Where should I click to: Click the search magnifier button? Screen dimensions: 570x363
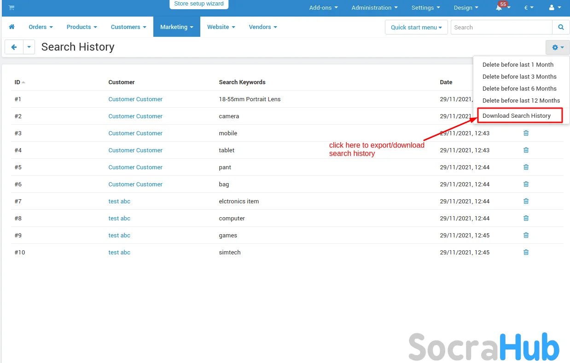click(561, 27)
